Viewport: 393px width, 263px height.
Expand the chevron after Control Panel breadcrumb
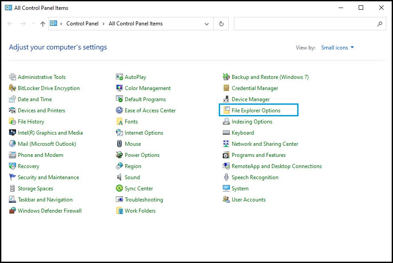103,24
